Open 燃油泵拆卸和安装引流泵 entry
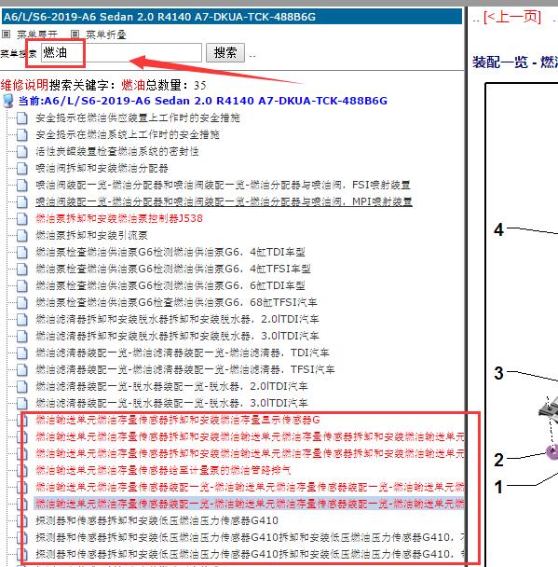The width and height of the screenshot is (558, 567). tap(91, 235)
